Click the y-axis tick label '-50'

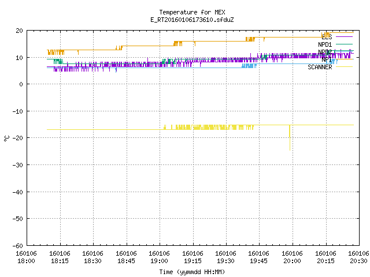coord(18,219)
